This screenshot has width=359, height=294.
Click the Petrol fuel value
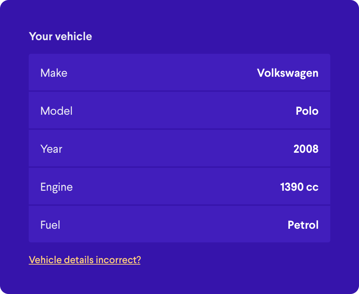(x=303, y=225)
